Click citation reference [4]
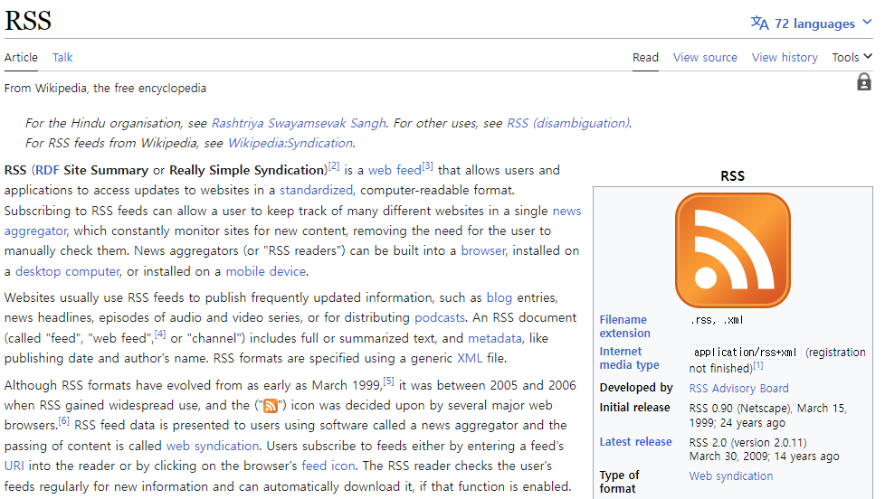This screenshot has width=885, height=499. point(160,334)
